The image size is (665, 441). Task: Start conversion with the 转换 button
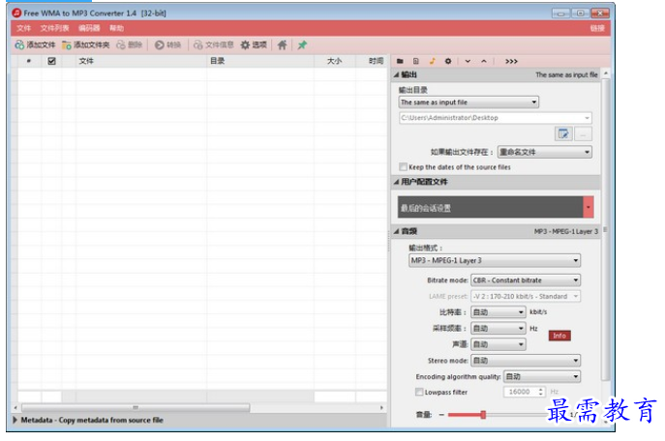point(168,44)
